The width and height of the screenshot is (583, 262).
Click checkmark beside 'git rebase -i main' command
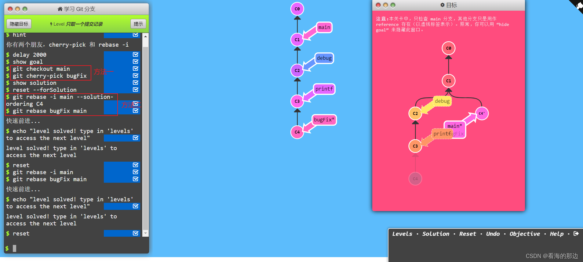136,172
